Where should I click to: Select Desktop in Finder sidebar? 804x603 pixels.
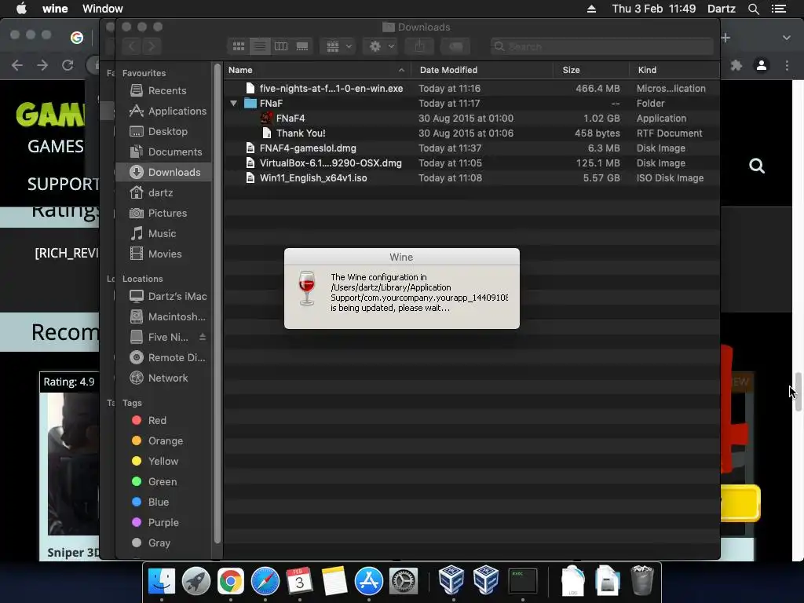(163, 131)
